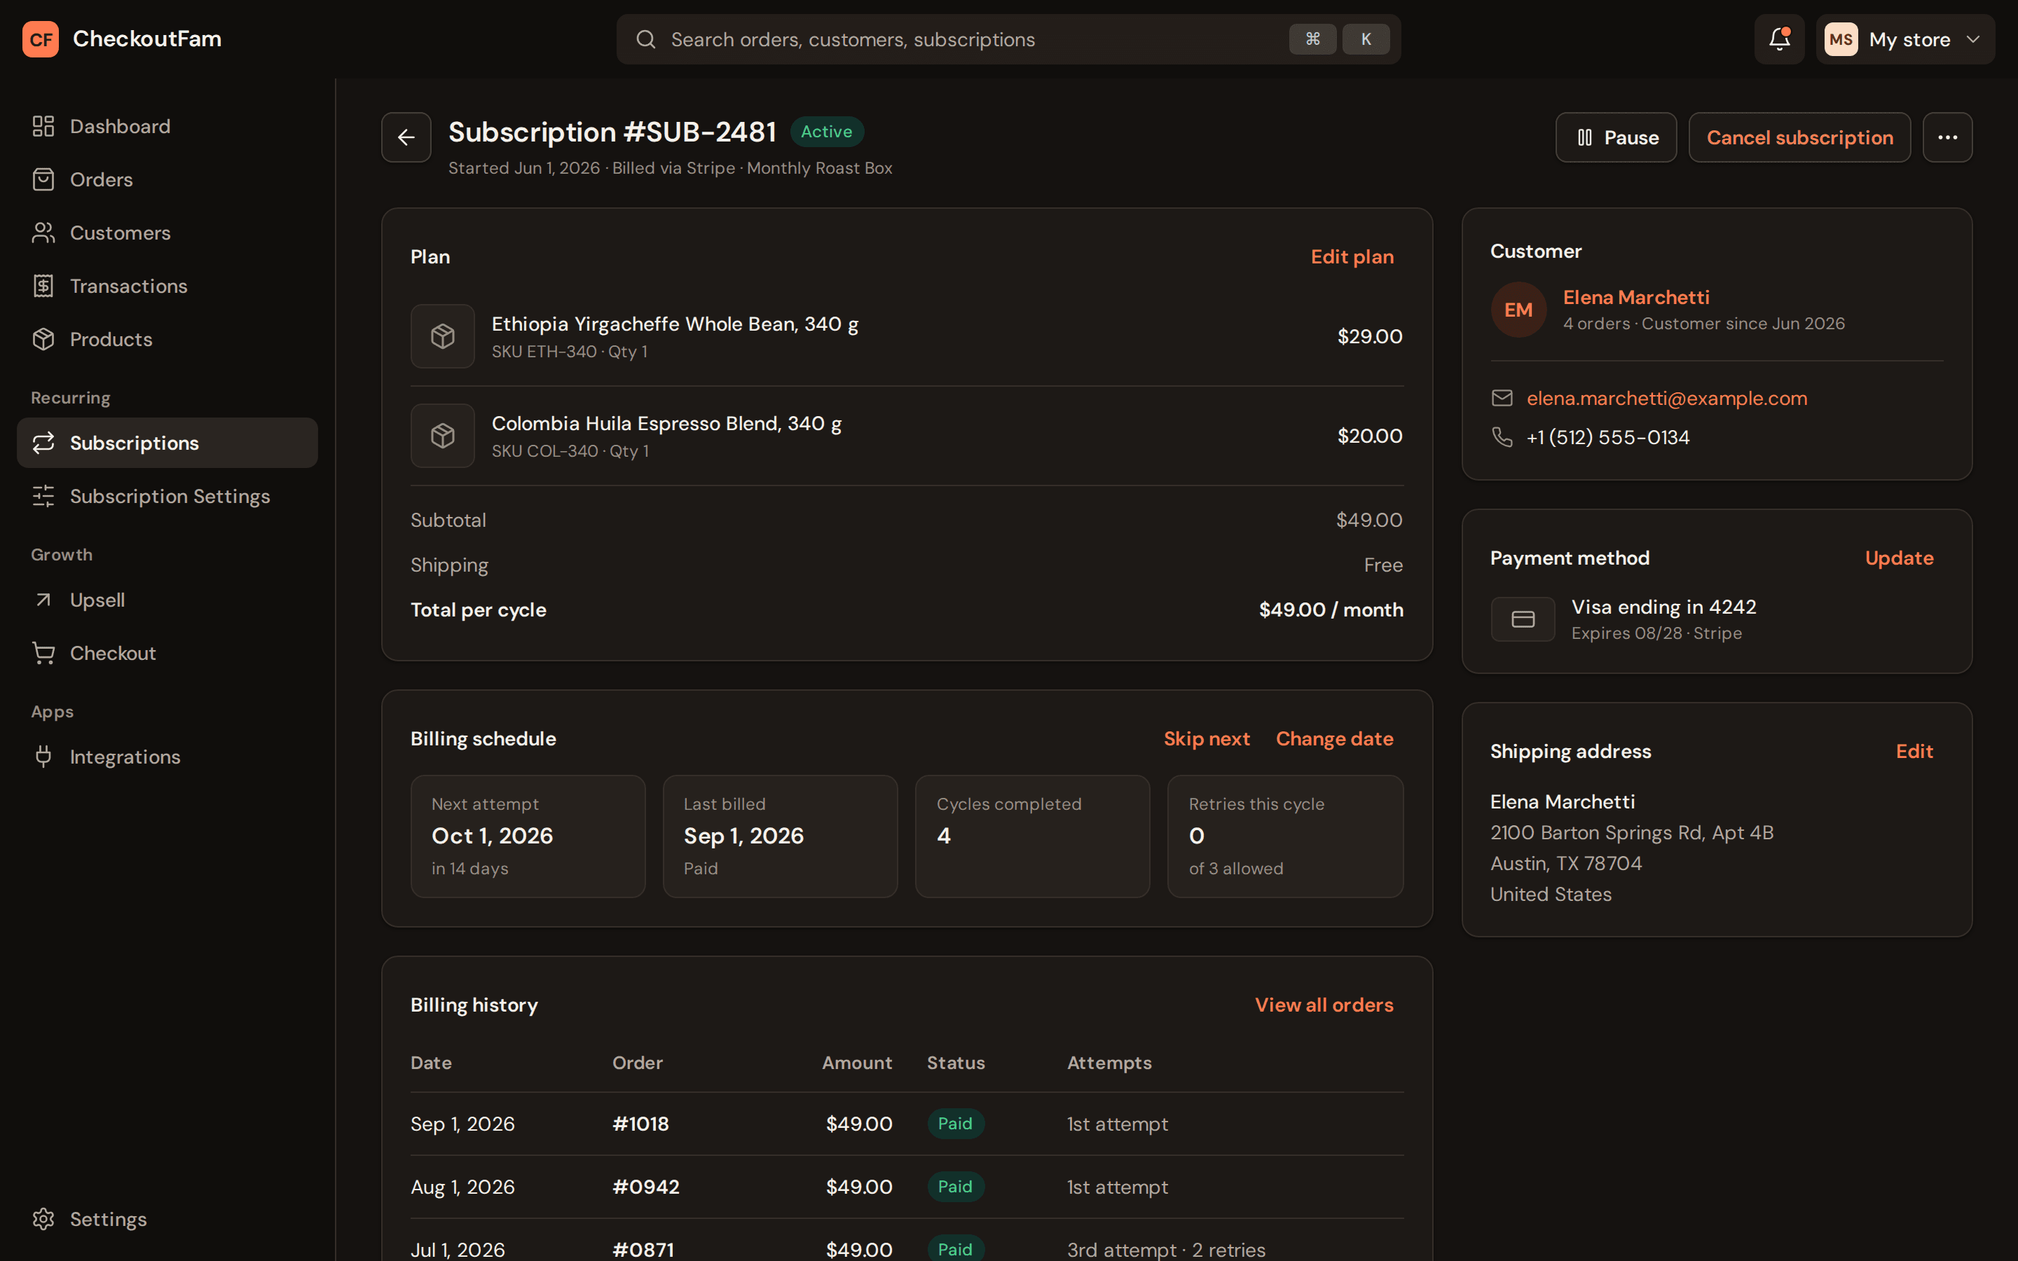Viewport: 2018px width, 1261px height.
Task: Click the Retries this cycle card
Action: [1285, 836]
